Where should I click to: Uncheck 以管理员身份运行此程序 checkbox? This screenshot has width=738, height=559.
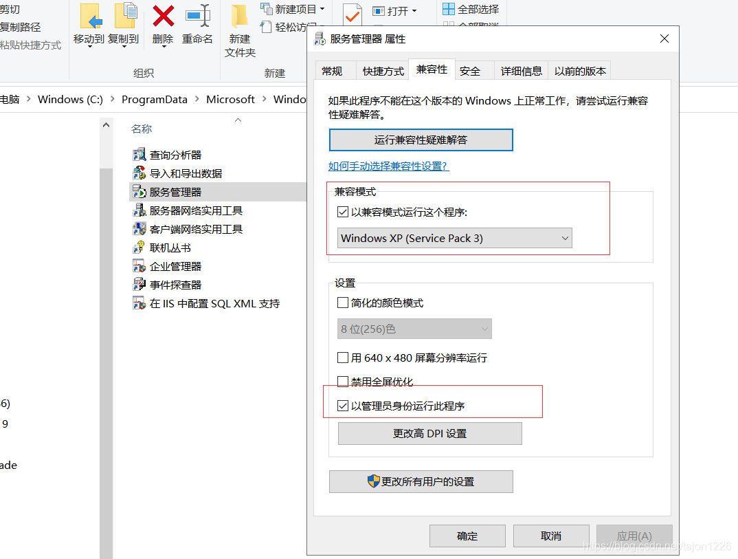(x=343, y=406)
